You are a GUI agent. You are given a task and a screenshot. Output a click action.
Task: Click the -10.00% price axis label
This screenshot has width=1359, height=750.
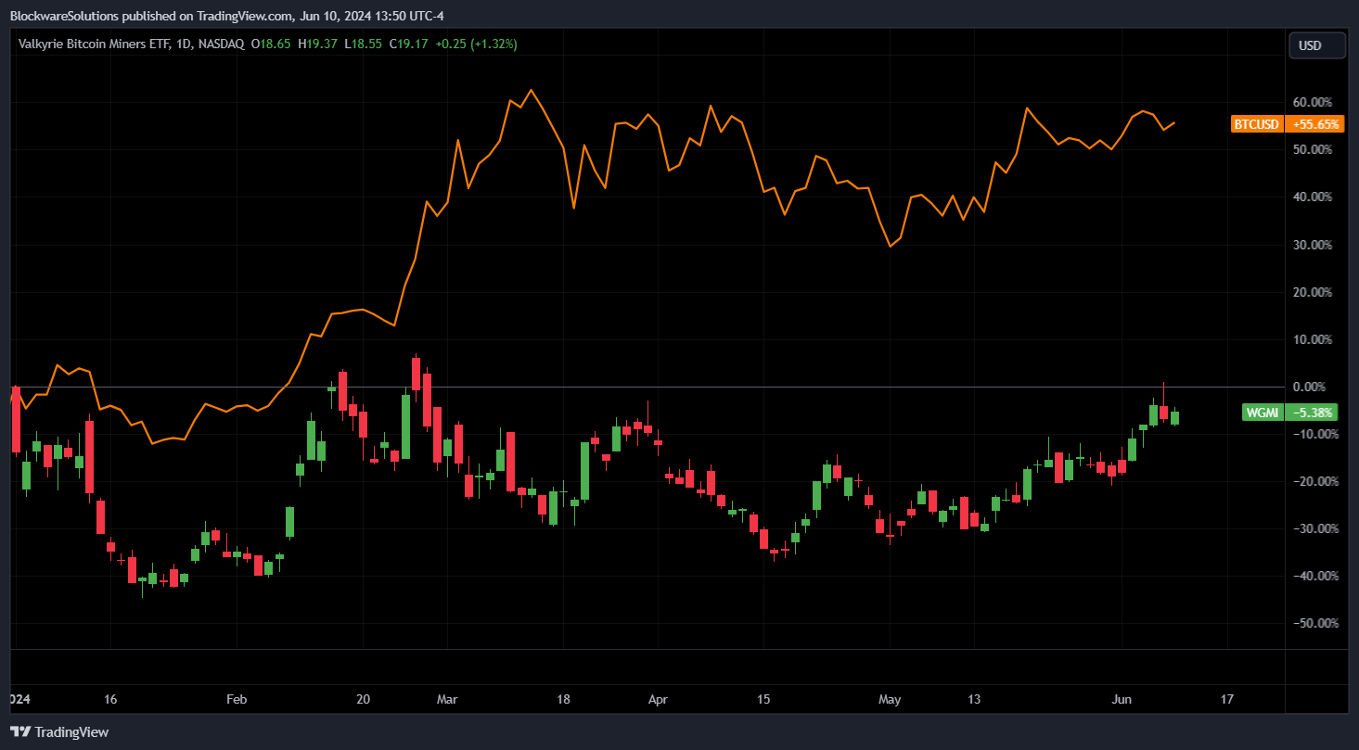pyautogui.click(x=1315, y=434)
